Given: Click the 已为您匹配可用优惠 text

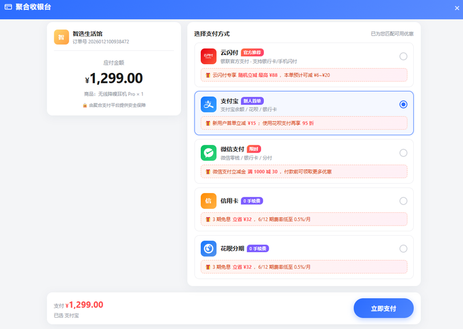Looking at the screenshot, I should point(392,34).
